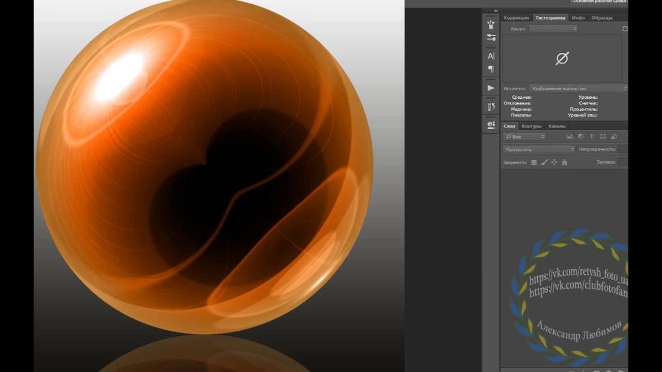Open the Paragraph panel (¶ icon)

[491, 69]
